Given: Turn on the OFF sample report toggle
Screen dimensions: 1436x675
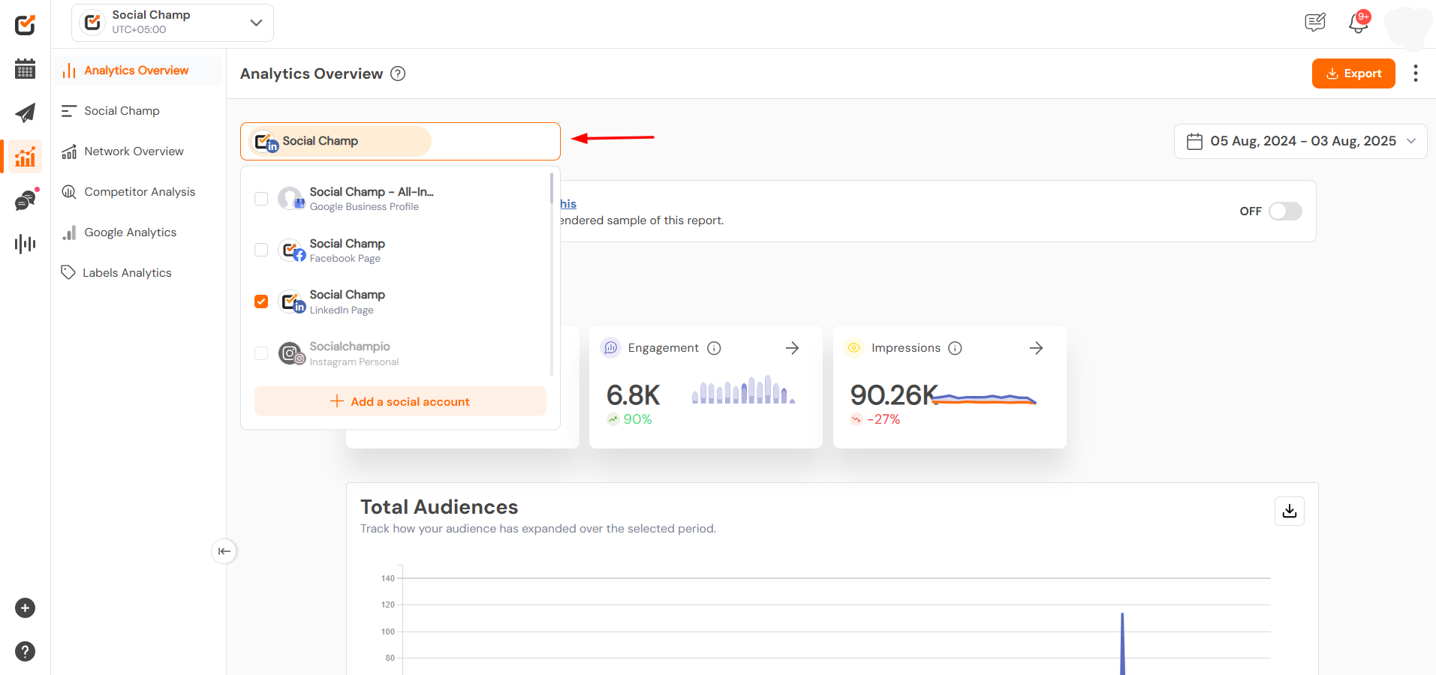Looking at the screenshot, I should tap(1285, 211).
